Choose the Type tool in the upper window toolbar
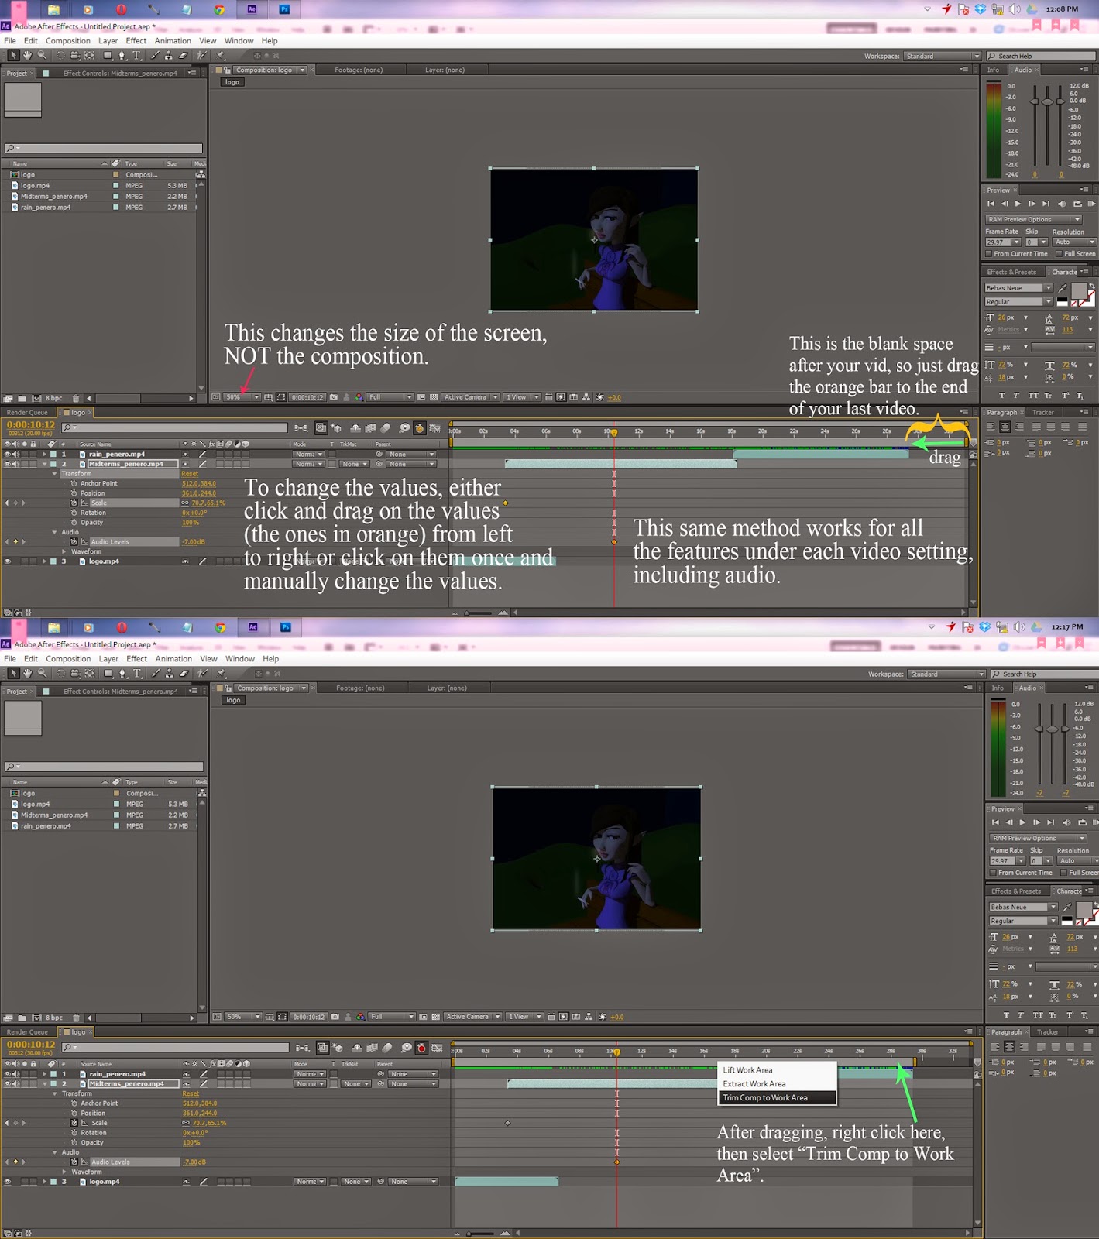The height and width of the screenshot is (1239, 1099). (137, 56)
